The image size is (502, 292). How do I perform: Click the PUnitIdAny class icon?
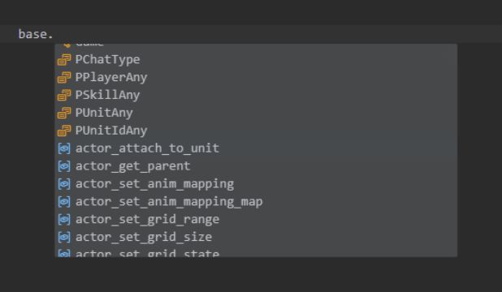64,131
